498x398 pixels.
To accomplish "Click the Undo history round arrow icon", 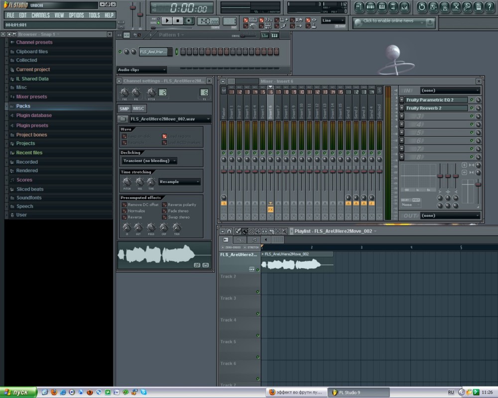I will 422,7.
